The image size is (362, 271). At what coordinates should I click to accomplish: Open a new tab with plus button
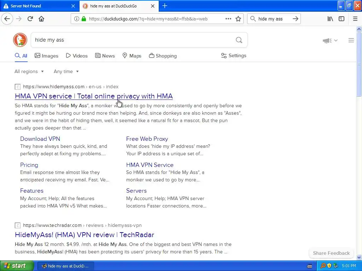click(165, 6)
